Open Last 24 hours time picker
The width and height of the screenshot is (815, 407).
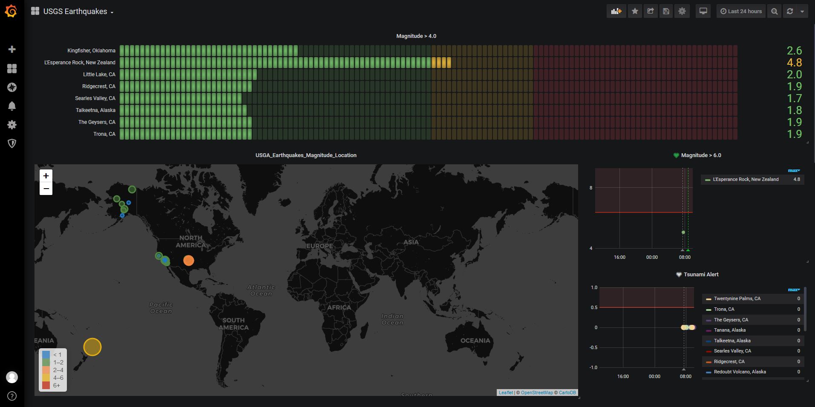(741, 11)
